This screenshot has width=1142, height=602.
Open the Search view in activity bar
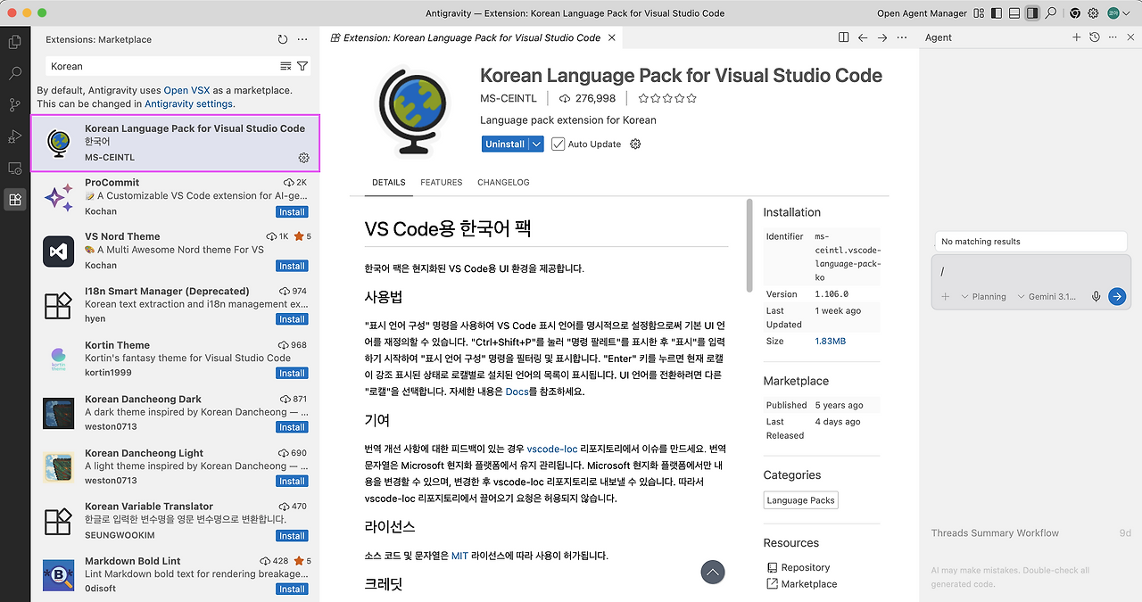point(14,73)
